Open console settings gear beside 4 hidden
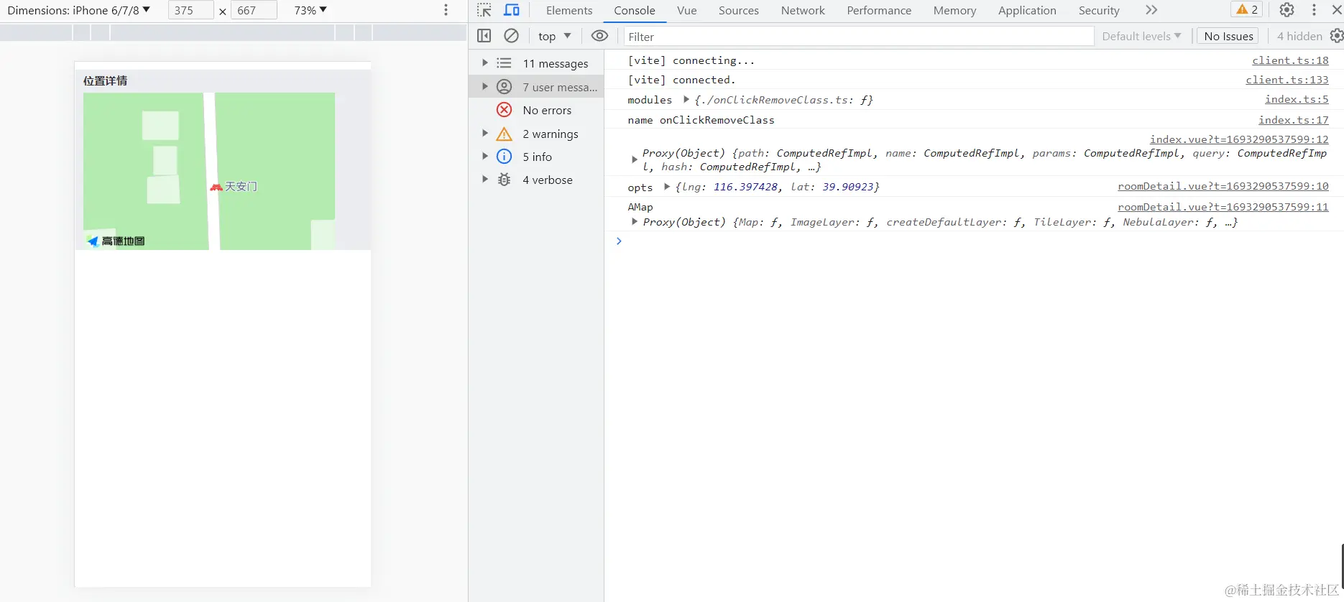This screenshot has width=1344, height=602. [1336, 36]
